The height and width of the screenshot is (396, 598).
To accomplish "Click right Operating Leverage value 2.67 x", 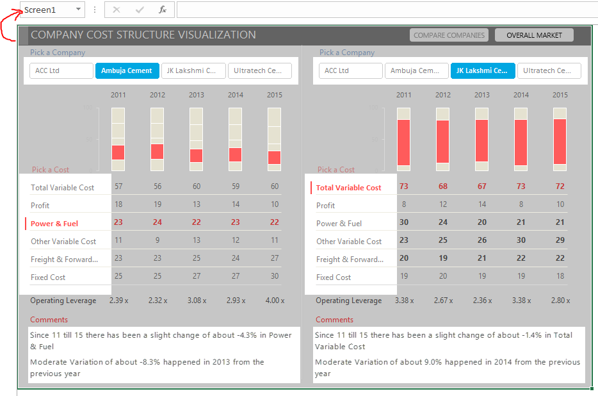I will 443,301.
